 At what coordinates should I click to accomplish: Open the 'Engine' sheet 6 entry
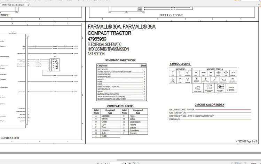pyautogui.click(x=121, y=82)
